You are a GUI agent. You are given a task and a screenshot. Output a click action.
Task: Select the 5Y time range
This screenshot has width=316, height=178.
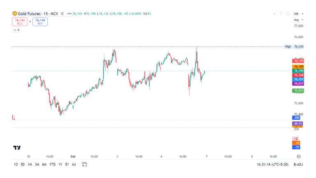tap(67, 164)
